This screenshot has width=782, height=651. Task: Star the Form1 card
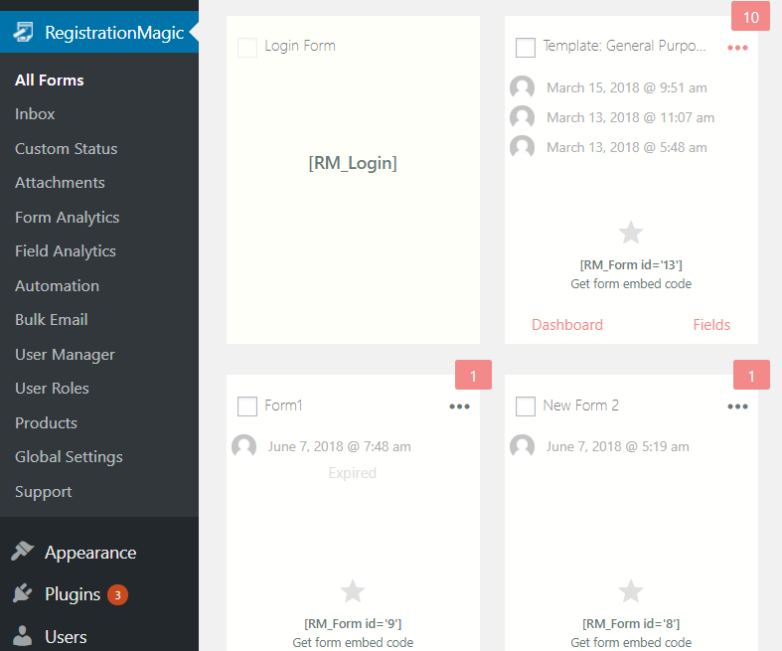[353, 591]
